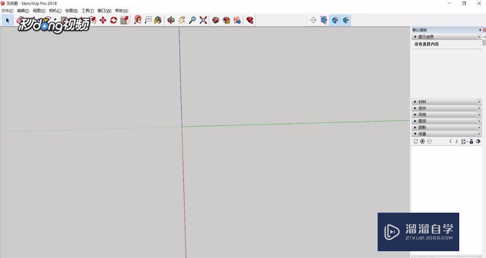Screen dimensions: 486x258
Task: Move scene up in the list
Action: point(450,141)
